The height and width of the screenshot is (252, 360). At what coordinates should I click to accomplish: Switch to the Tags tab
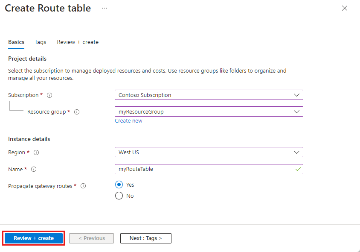coord(40,42)
